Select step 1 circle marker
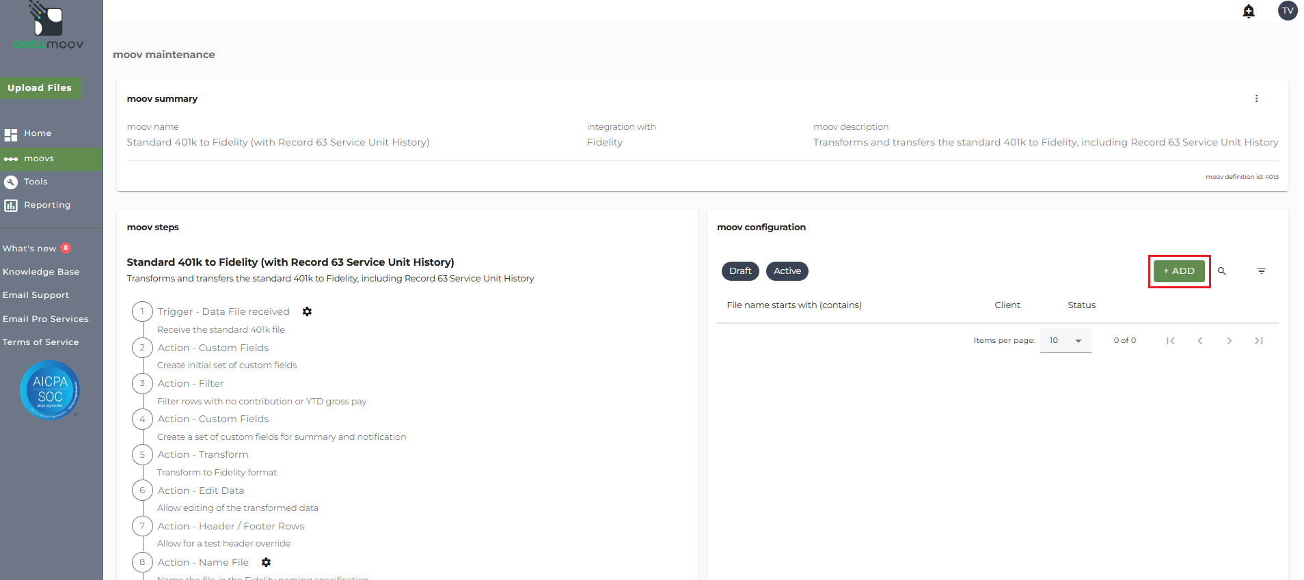The height and width of the screenshot is (580, 1304). [x=142, y=312]
